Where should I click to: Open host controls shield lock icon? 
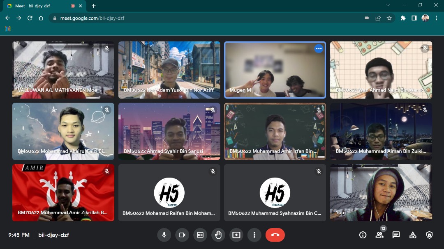pos(429,235)
